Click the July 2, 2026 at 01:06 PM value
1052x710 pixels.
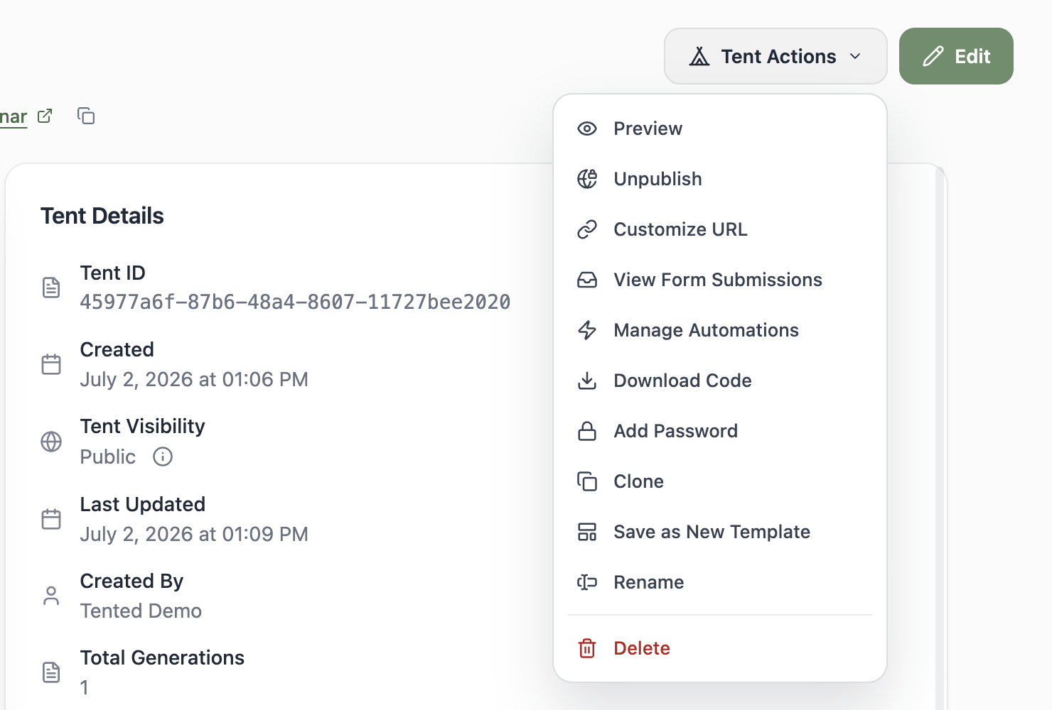(194, 379)
